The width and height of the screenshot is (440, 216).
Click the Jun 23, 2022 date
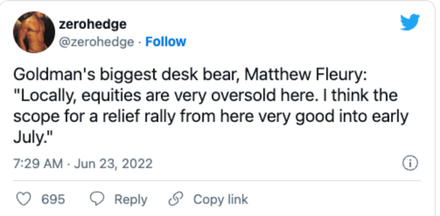[113, 164]
